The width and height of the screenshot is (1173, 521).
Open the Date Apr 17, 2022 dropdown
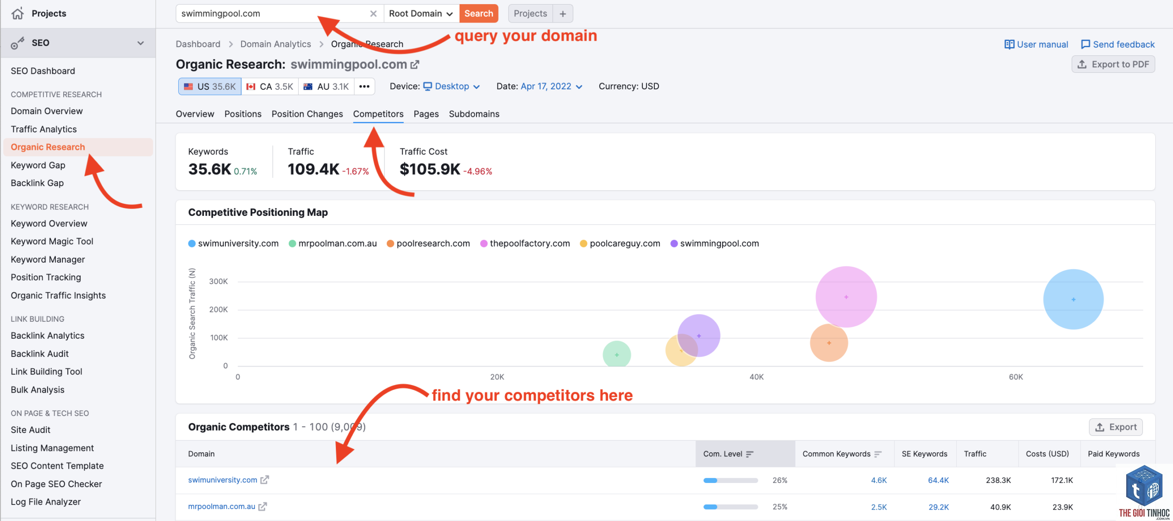click(552, 87)
